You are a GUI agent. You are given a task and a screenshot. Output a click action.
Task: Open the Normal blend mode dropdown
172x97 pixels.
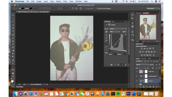142,65
